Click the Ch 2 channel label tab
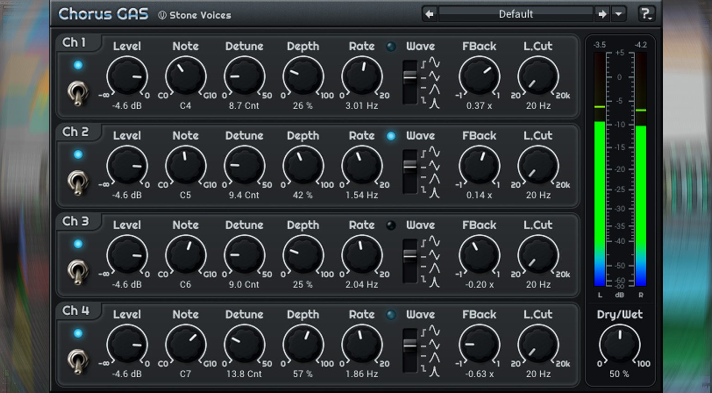Viewport: 712px width, 393px height. point(75,132)
